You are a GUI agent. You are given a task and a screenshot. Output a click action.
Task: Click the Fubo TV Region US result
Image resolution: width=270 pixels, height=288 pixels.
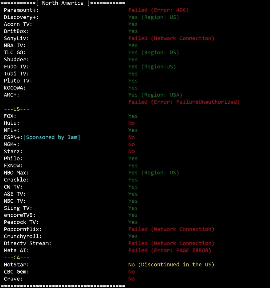pyautogui.click(x=152, y=67)
